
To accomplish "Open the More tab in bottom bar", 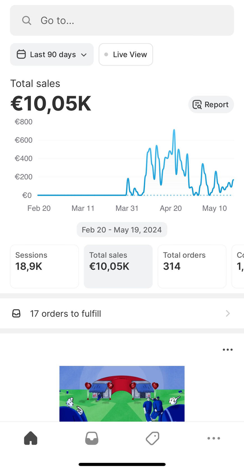I will click(x=214, y=438).
